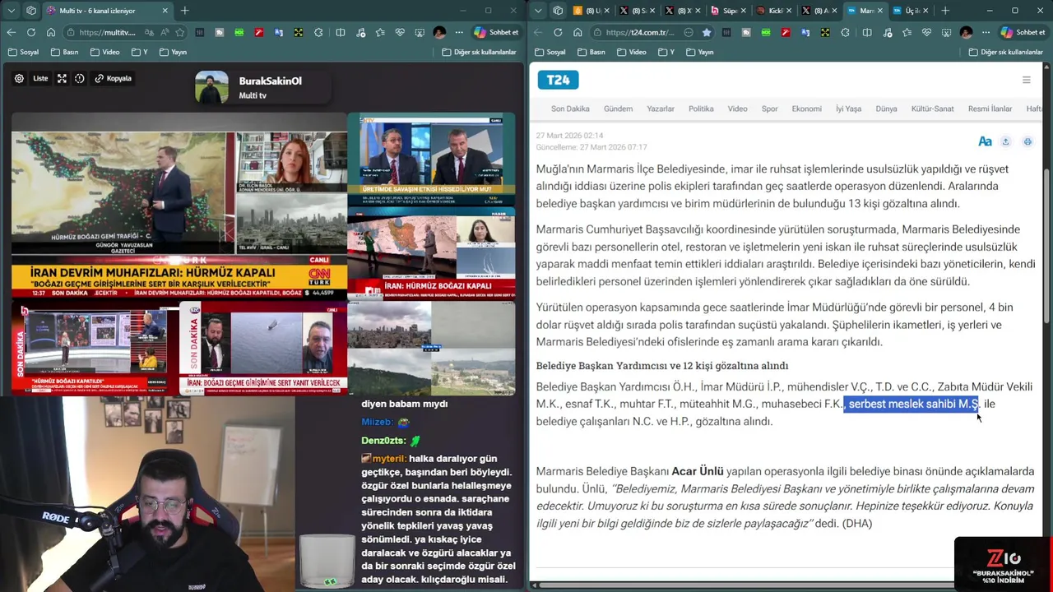Open Gündem section on T24
Image resolution: width=1053 pixels, height=592 pixels.
click(618, 109)
